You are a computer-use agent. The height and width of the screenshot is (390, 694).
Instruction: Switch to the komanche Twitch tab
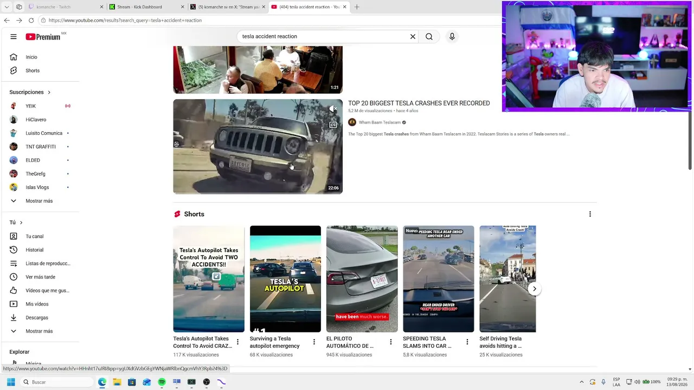tap(66, 7)
